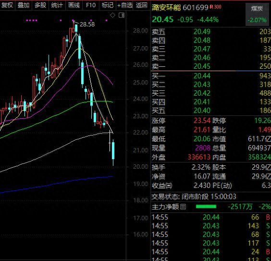Click 交易状态 闭市阶段 status line
This screenshot has width=271, height=261.
click(x=194, y=197)
